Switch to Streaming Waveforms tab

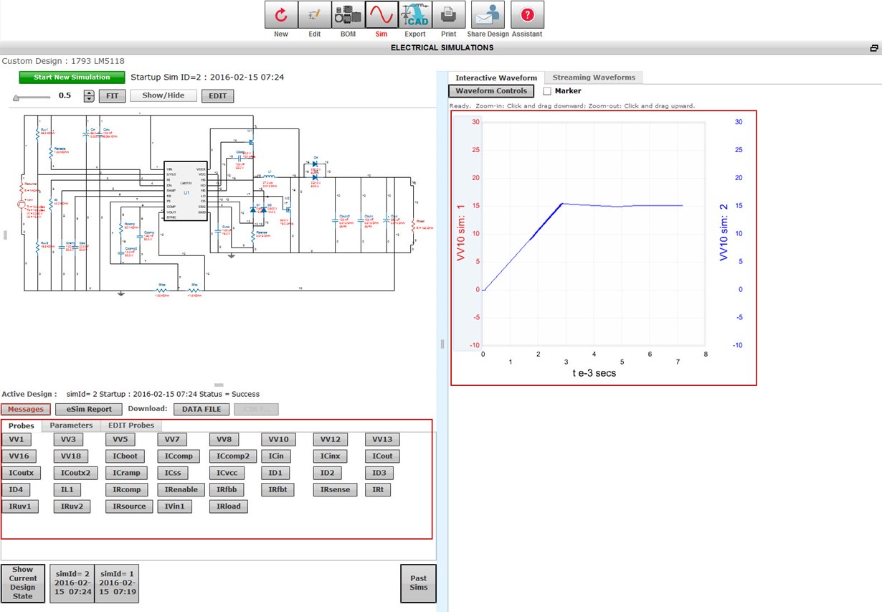coord(594,77)
